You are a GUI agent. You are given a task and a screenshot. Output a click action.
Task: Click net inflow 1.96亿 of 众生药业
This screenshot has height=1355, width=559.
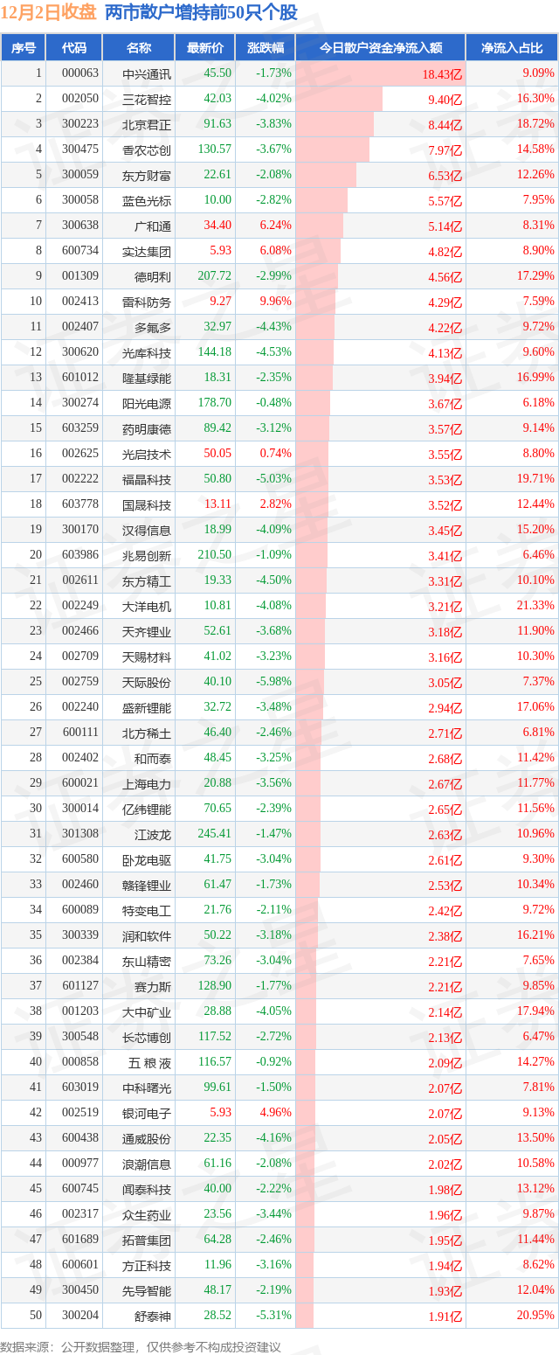[444, 1215]
